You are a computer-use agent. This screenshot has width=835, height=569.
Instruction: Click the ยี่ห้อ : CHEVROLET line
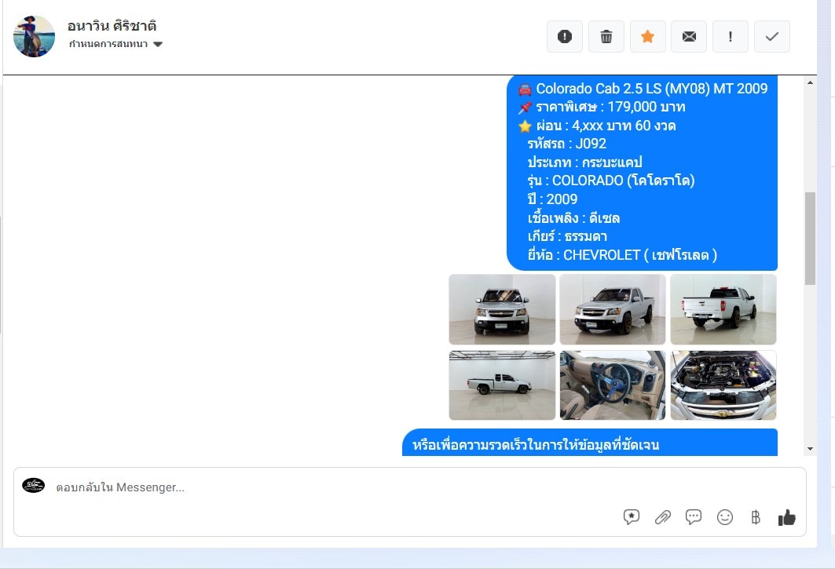[x=622, y=255]
